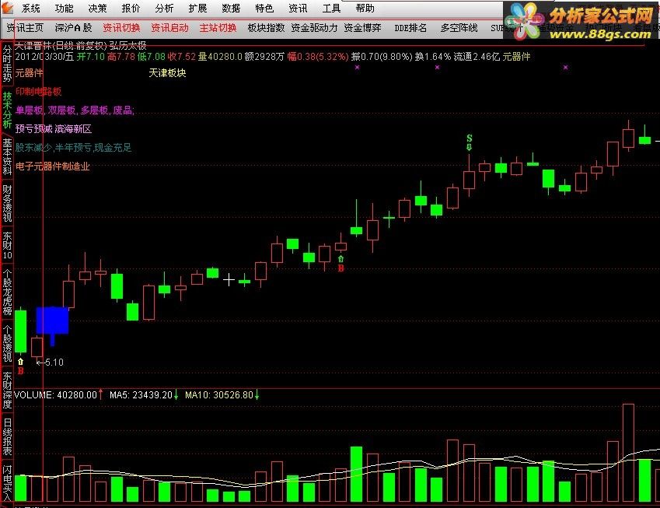
Task: Click 资讯切换 toolbar button
Action: (121, 28)
